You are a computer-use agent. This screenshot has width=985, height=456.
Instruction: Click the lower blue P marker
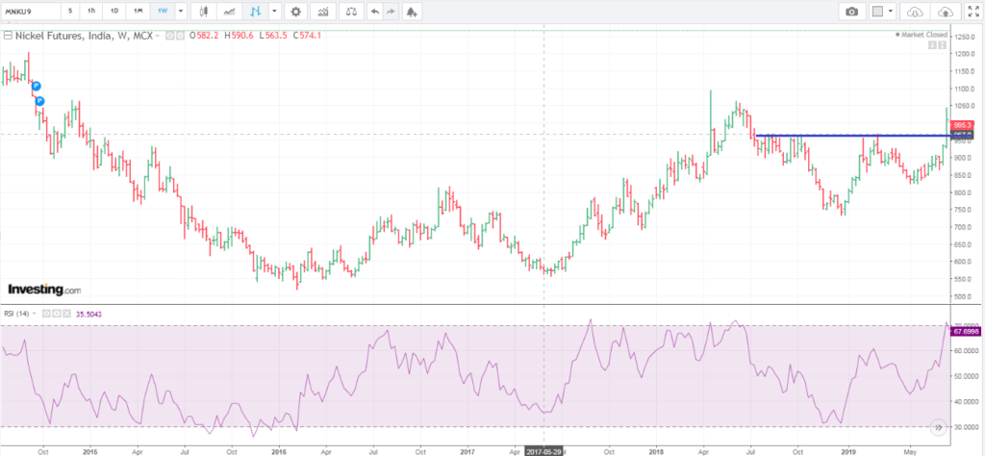pos(38,100)
